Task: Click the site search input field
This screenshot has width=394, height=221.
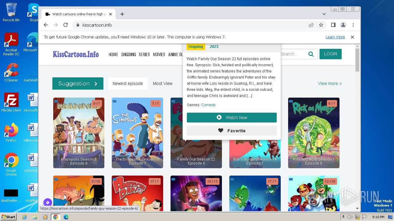Action: pyautogui.click(x=292, y=54)
